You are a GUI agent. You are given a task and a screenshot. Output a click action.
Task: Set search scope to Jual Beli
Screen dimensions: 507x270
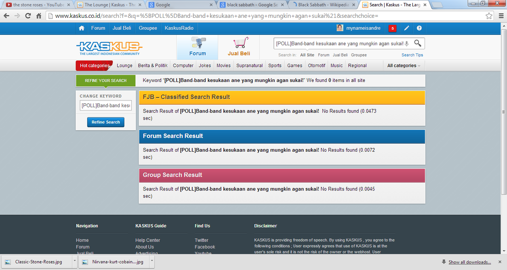[x=340, y=55]
